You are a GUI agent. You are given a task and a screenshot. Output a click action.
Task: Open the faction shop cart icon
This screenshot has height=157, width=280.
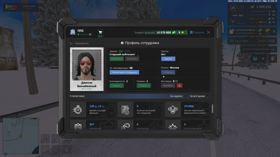pos(100,32)
